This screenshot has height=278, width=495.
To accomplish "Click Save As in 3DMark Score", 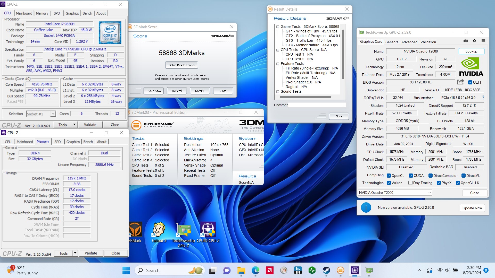I will click(154, 91).
